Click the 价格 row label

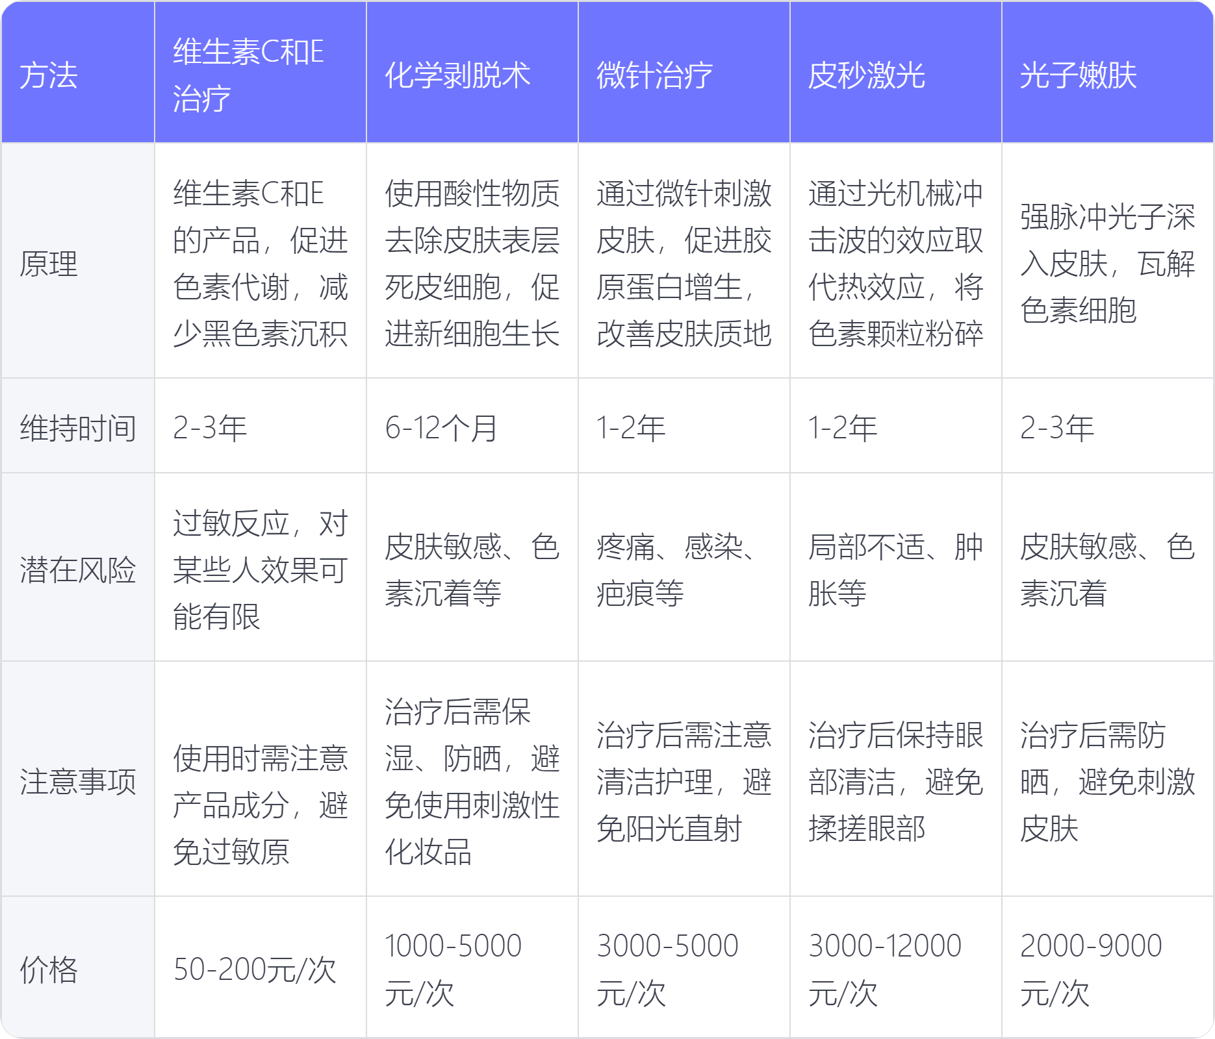point(49,970)
